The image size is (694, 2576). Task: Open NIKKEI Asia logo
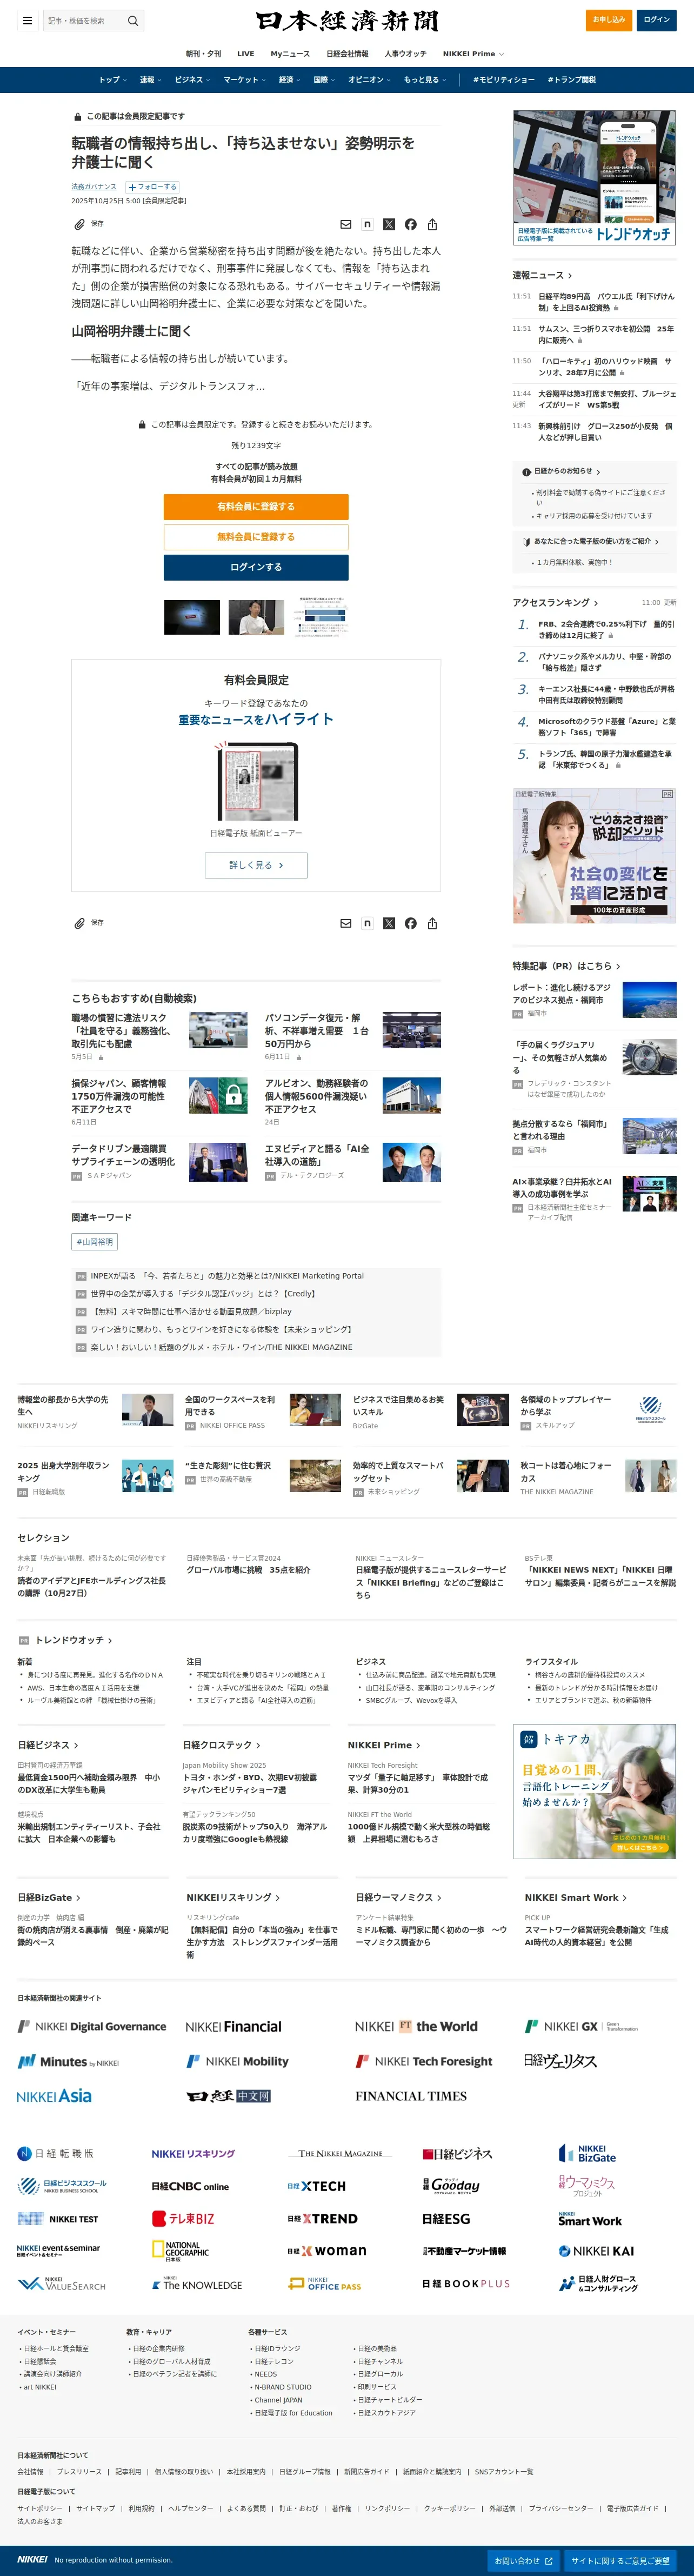point(54,2096)
